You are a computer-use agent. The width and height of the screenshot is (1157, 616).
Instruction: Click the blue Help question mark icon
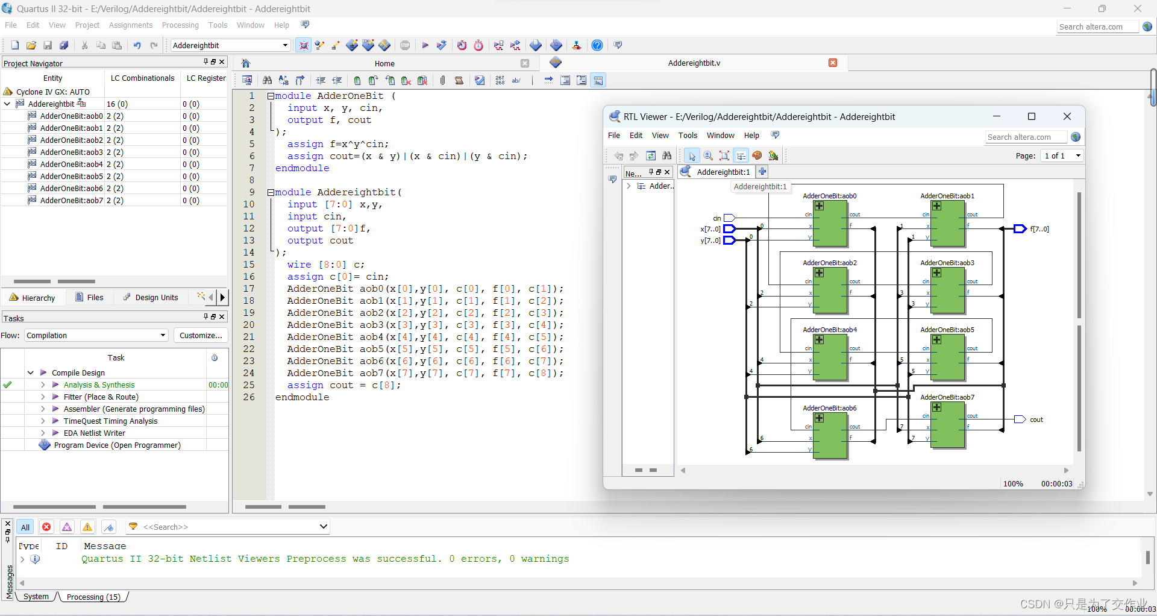(x=597, y=45)
